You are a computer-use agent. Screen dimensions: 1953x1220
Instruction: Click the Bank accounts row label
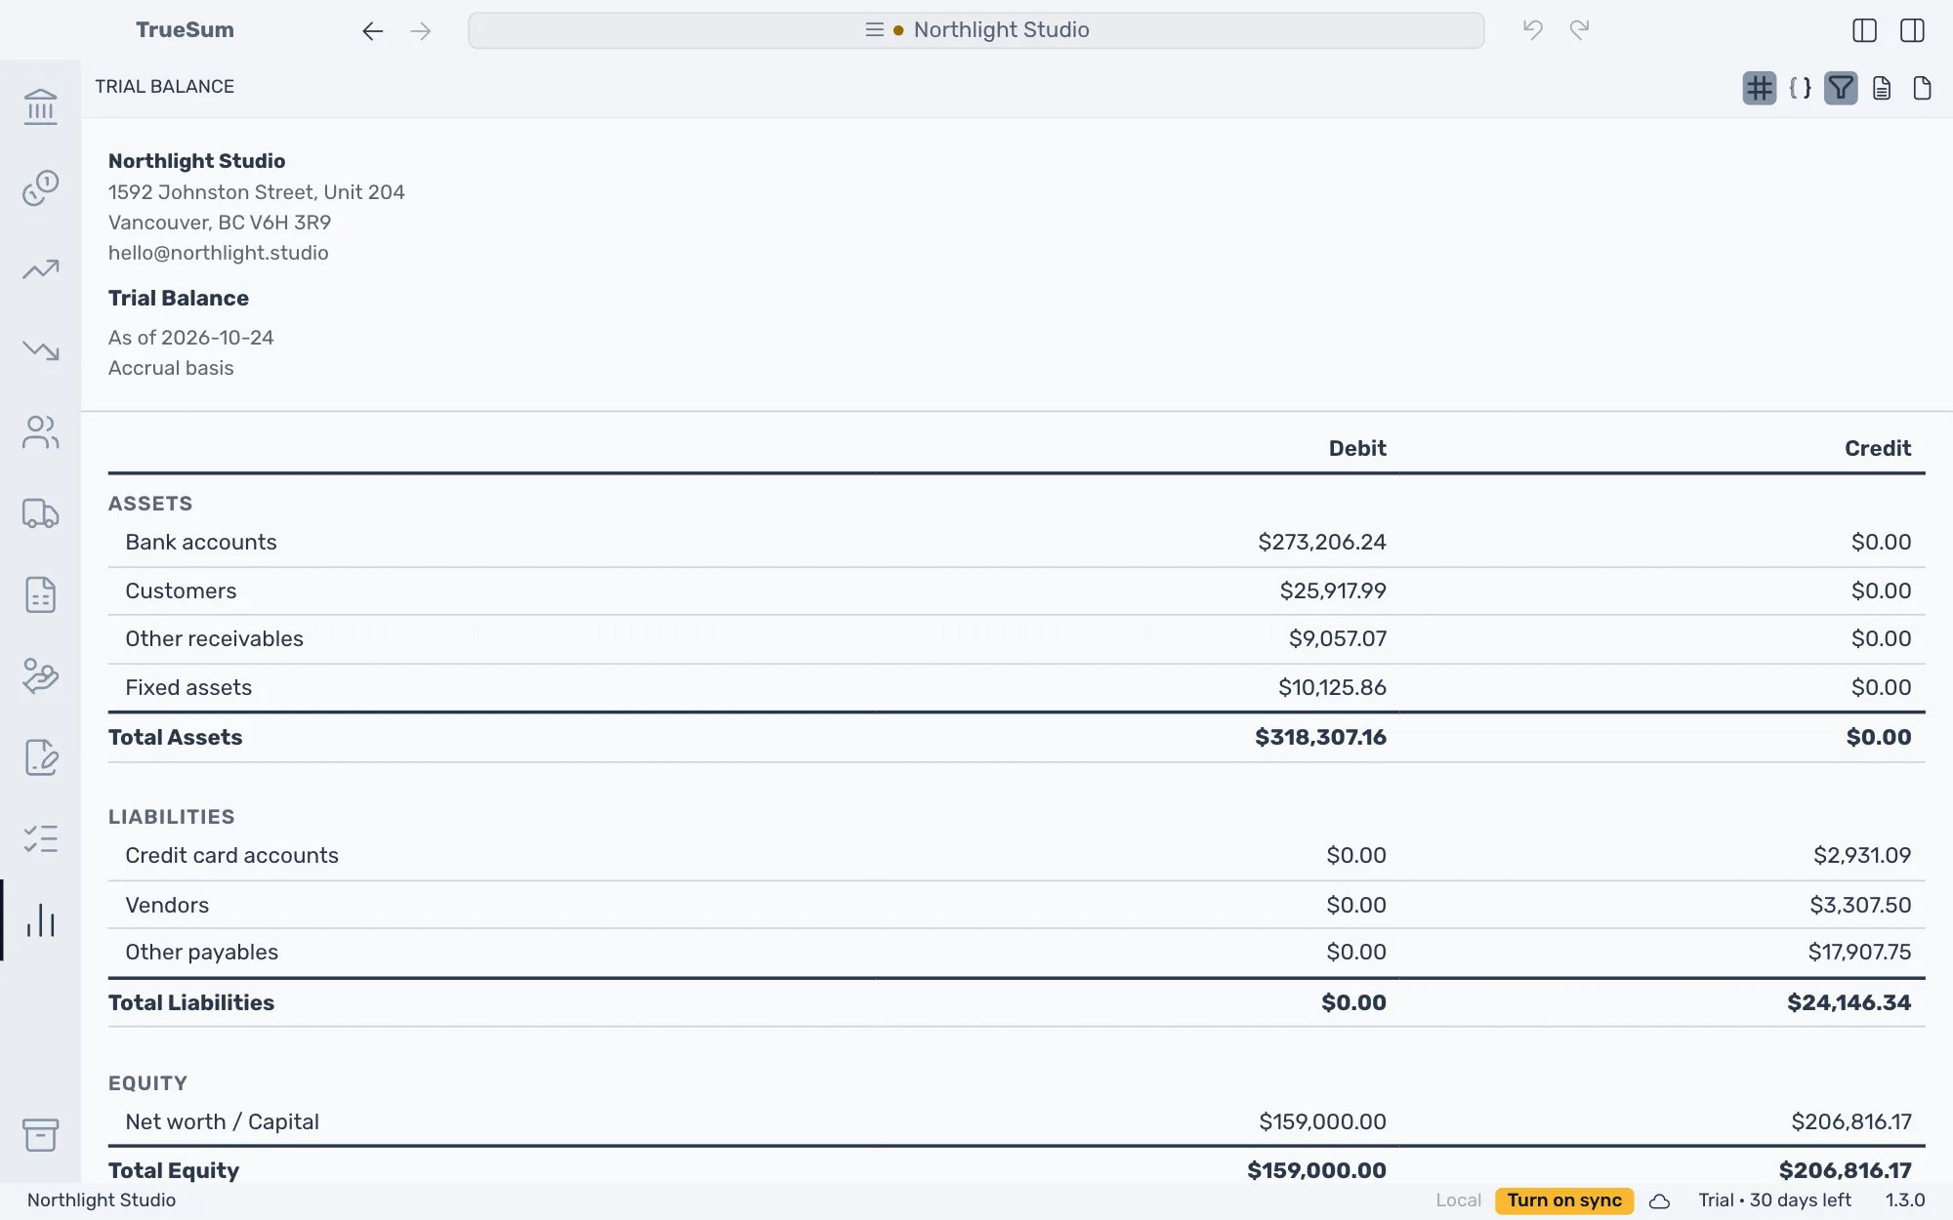pyautogui.click(x=201, y=543)
